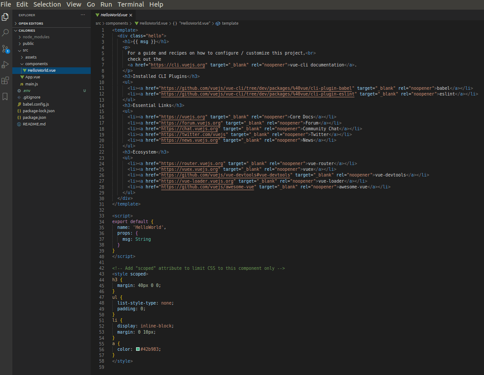
Task: Expand the Open Editors section
Action: coord(16,23)
